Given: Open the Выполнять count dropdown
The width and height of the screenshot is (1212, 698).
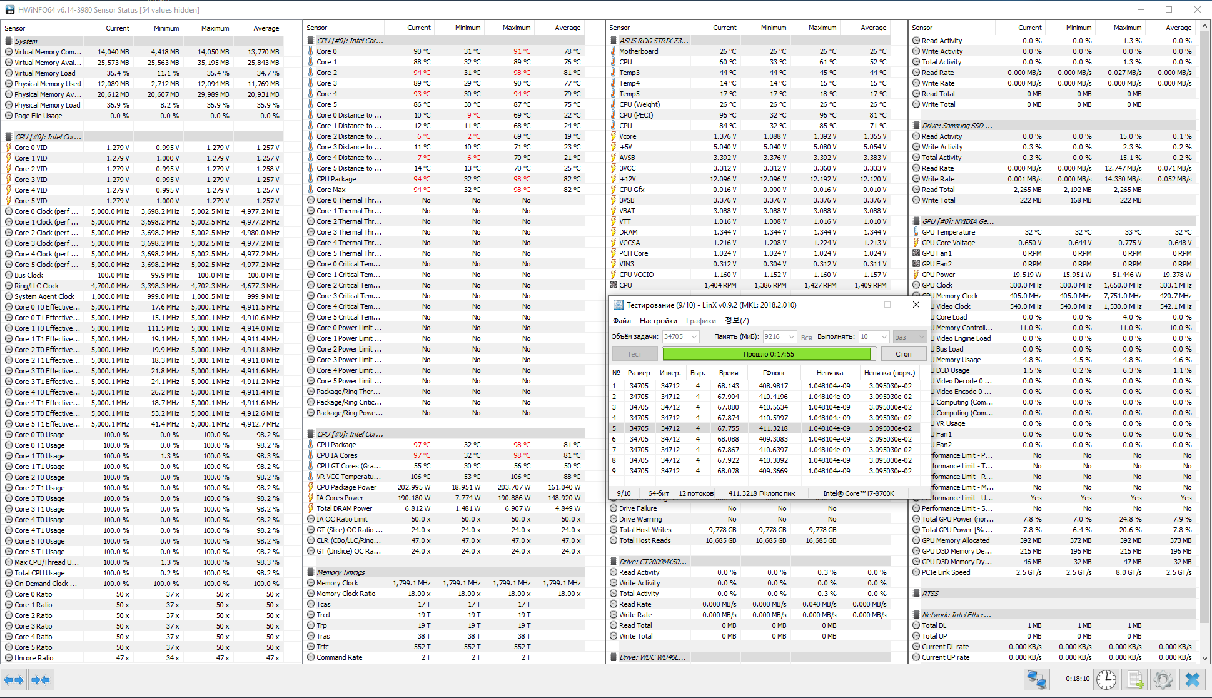Looking at the screenshot, I should point(884,336).
